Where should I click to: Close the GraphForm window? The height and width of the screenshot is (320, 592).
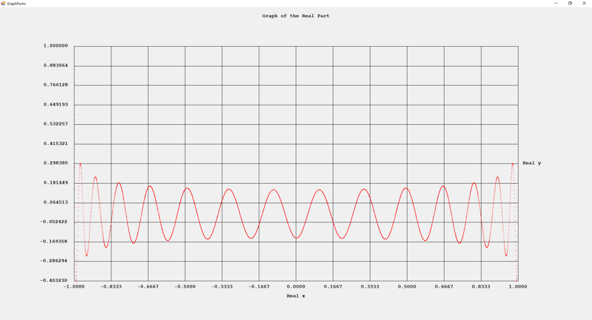tap(583, 3)
